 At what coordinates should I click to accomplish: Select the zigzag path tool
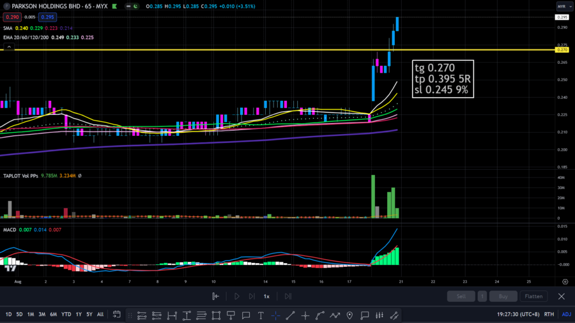(x=335, y=315)
